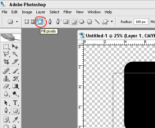
Task: Open the Image menu
Action: pos(27,12)
